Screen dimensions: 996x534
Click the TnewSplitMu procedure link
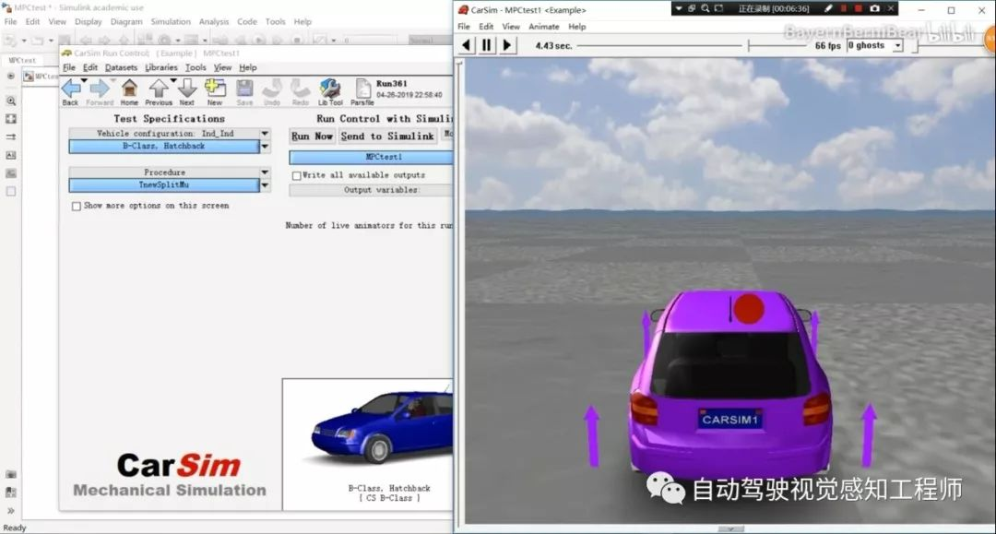click(164, 185)
